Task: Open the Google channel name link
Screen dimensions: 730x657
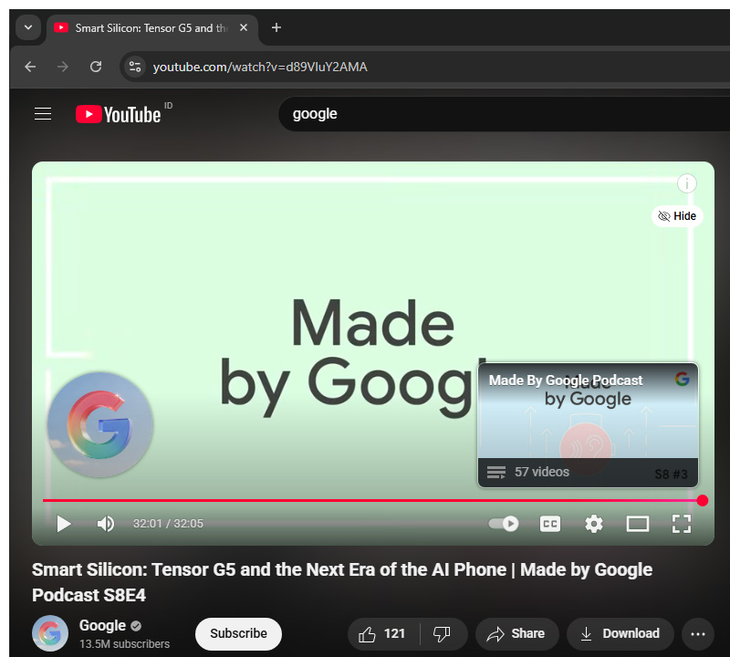Action: (x=102, y=625)
